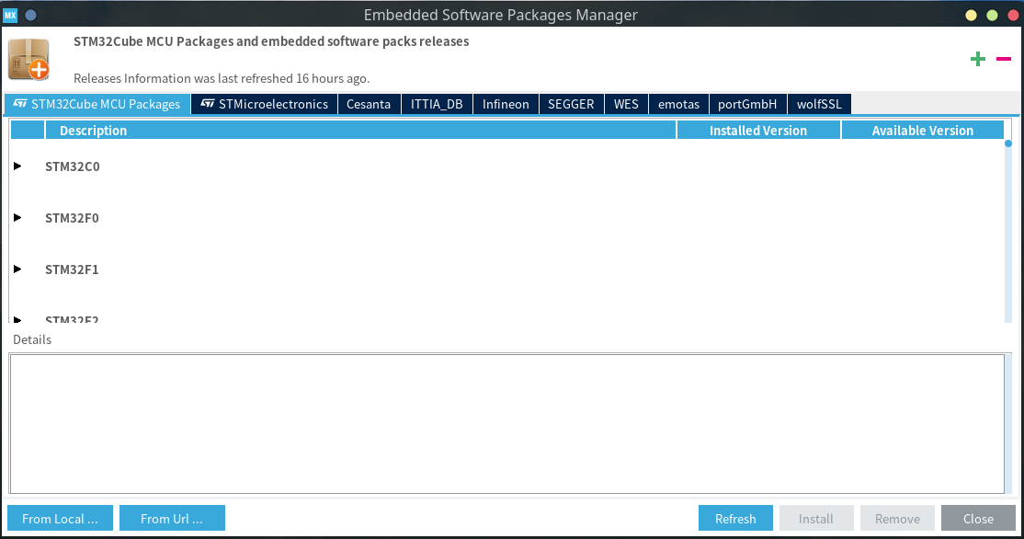Open the Infineon tab
This screenshot has height=539, width=1024.
point(506,104)
